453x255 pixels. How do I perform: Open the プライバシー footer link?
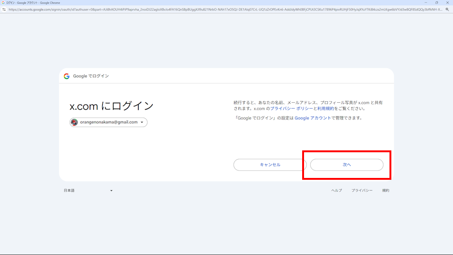362,190
